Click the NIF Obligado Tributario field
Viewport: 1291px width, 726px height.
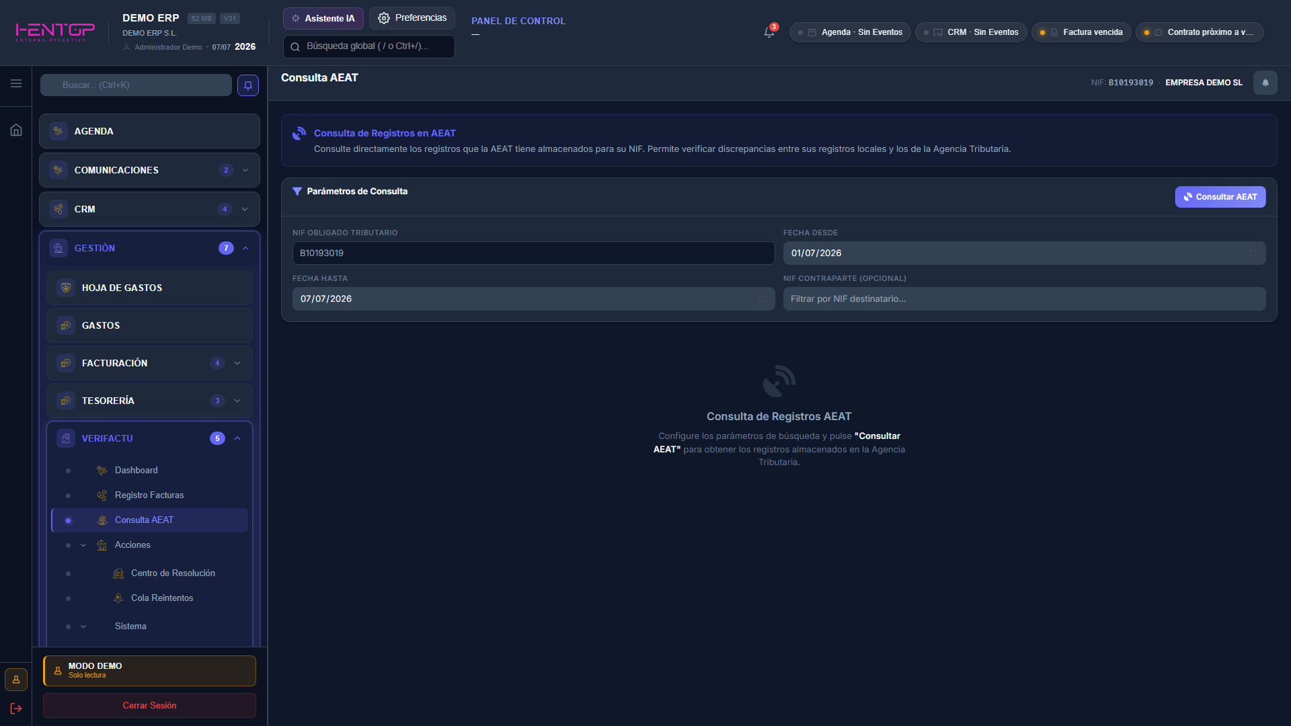point(533,253)
